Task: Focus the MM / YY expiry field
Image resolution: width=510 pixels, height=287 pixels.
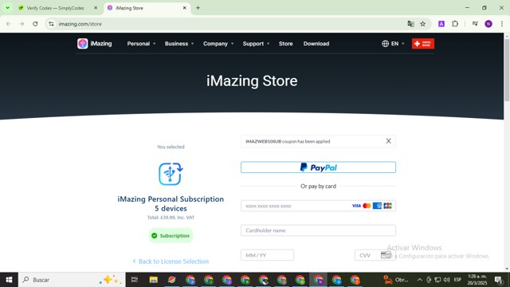Action: [268, 255]
